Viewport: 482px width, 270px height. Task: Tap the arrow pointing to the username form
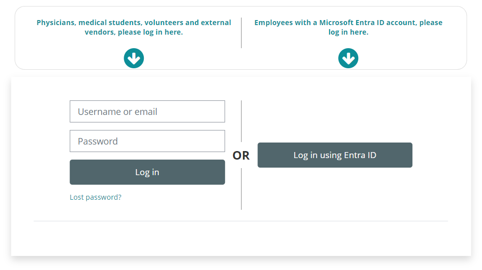pyautogui.click(x=134, y=59)
